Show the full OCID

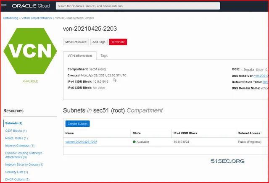pyautogui.click(x=260, y=70)
